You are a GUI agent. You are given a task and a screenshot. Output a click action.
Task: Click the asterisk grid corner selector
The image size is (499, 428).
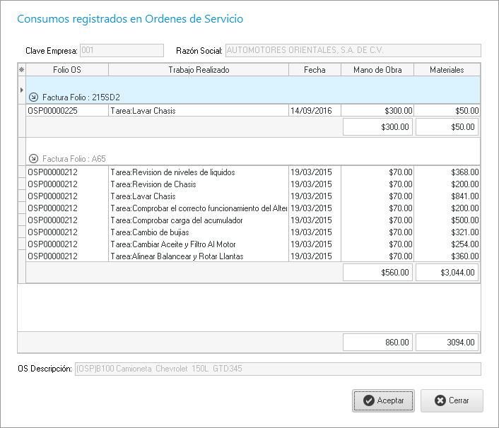pos(21,70)
